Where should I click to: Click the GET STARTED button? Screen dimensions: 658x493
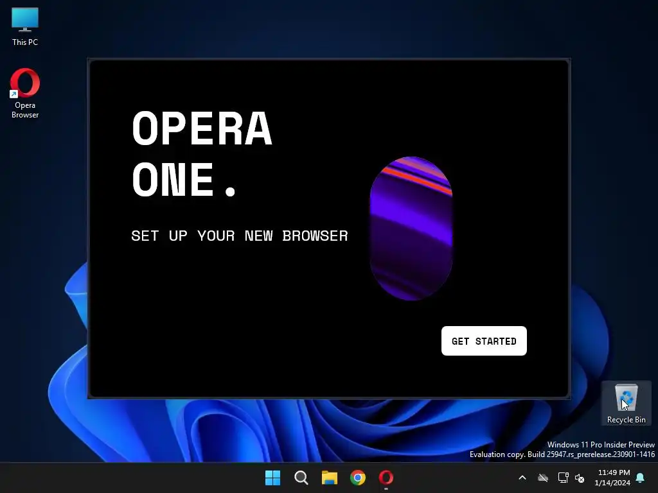click(x=484, y=341)
